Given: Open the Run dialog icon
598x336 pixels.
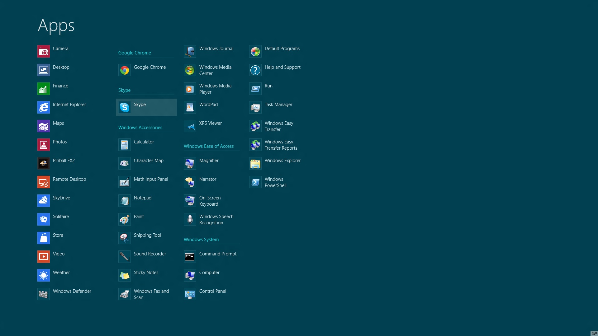Looking at the screenshot, I should 255,89.
